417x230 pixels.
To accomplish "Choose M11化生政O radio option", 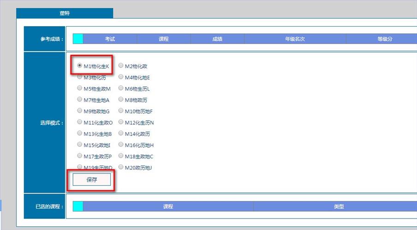I will 80,122.
